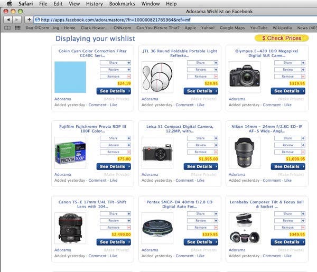Go back with the back arrow
Image resolution: width=317 pixels, height=272 pixels.
8,20
